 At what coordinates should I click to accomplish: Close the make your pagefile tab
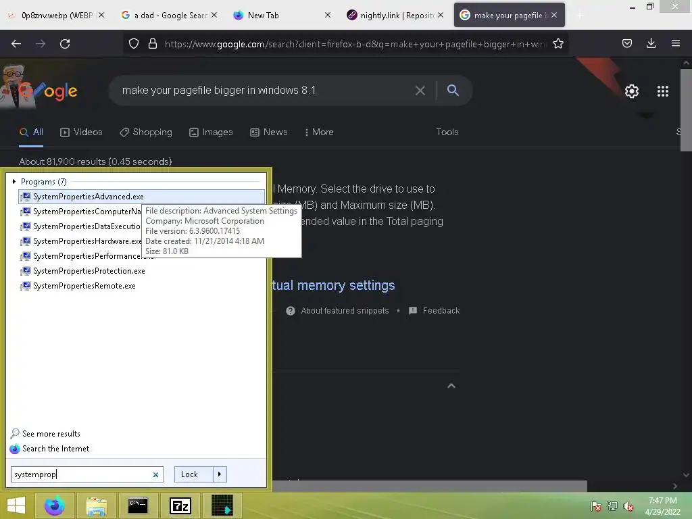pyautogui.click(x=554, y=16)
